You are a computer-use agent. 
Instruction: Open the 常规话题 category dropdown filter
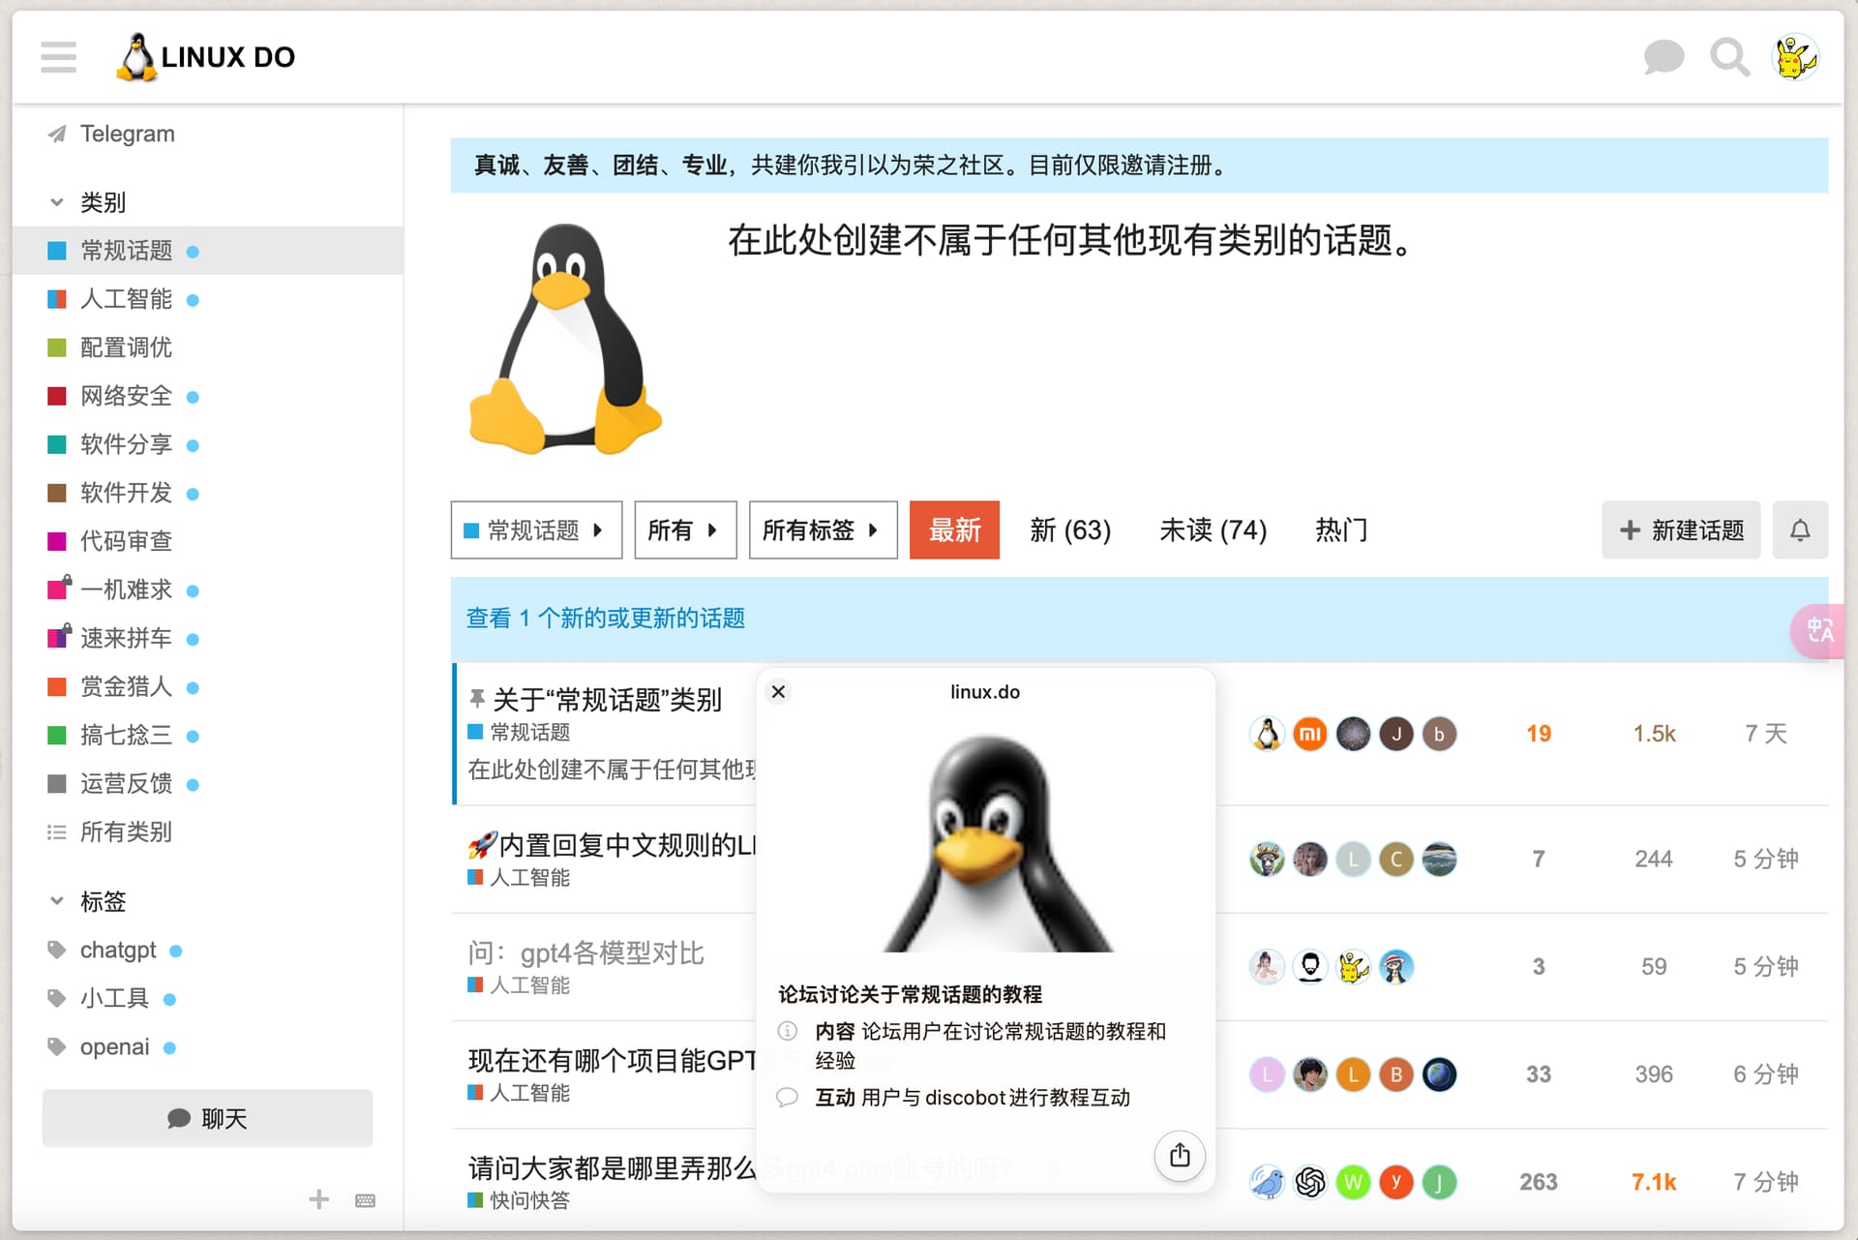pyautogui.click(x=536, y=529)
